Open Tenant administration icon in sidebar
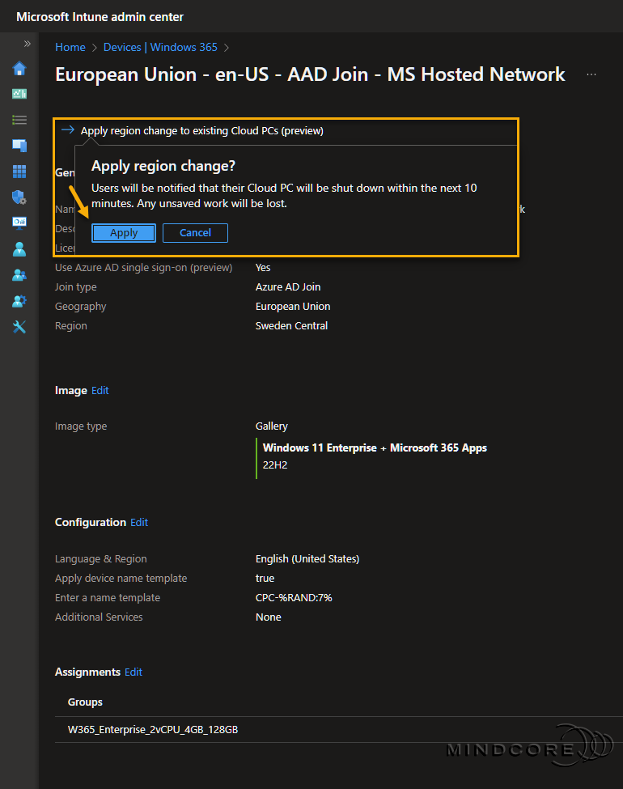The image size is (623, 789). click(19, 301)
